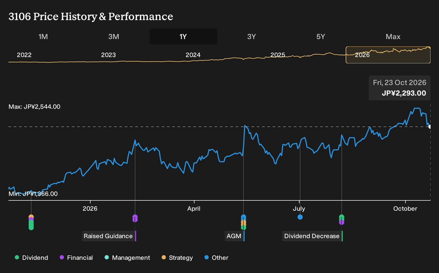This screenshot has width=439, height=273.
Task: Toggle the Other legend filter
Action: click(x=216, y=258)
